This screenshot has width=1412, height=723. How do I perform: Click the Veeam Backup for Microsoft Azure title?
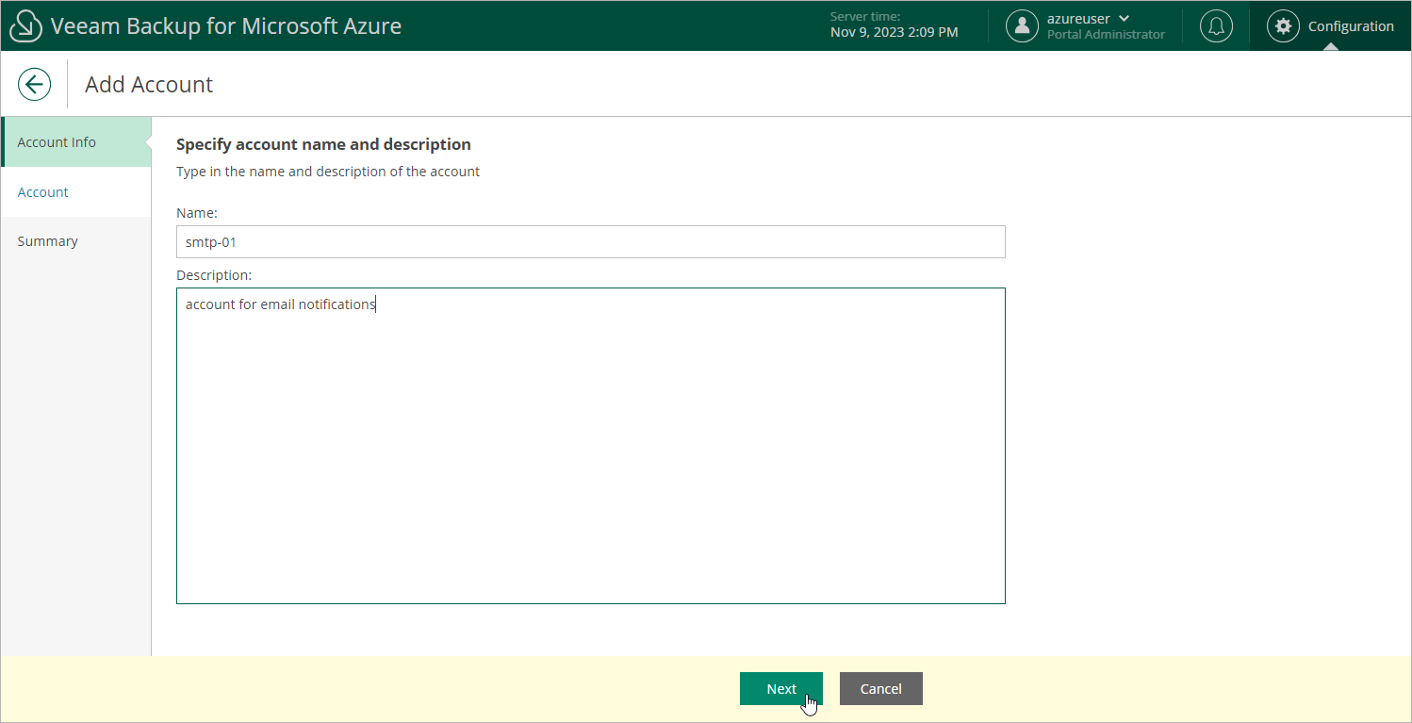[226, 26]
